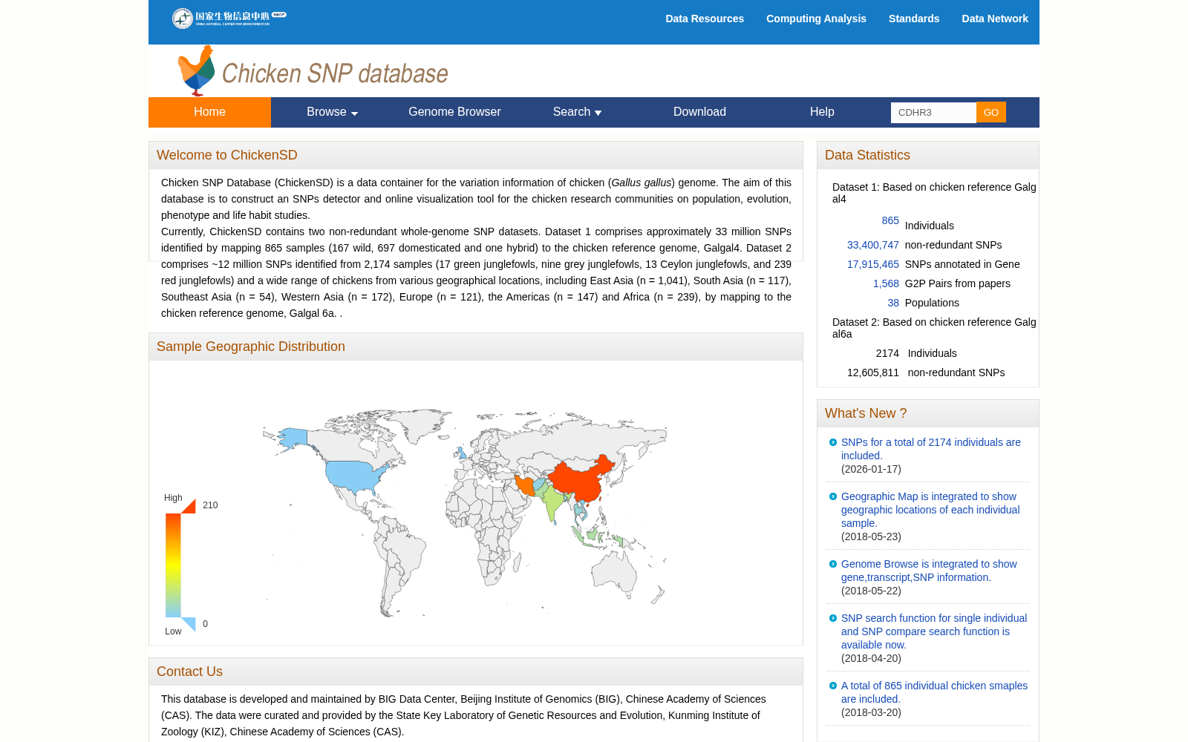Open the 1,568 G2P Pairs link

[x=886, y=283]
